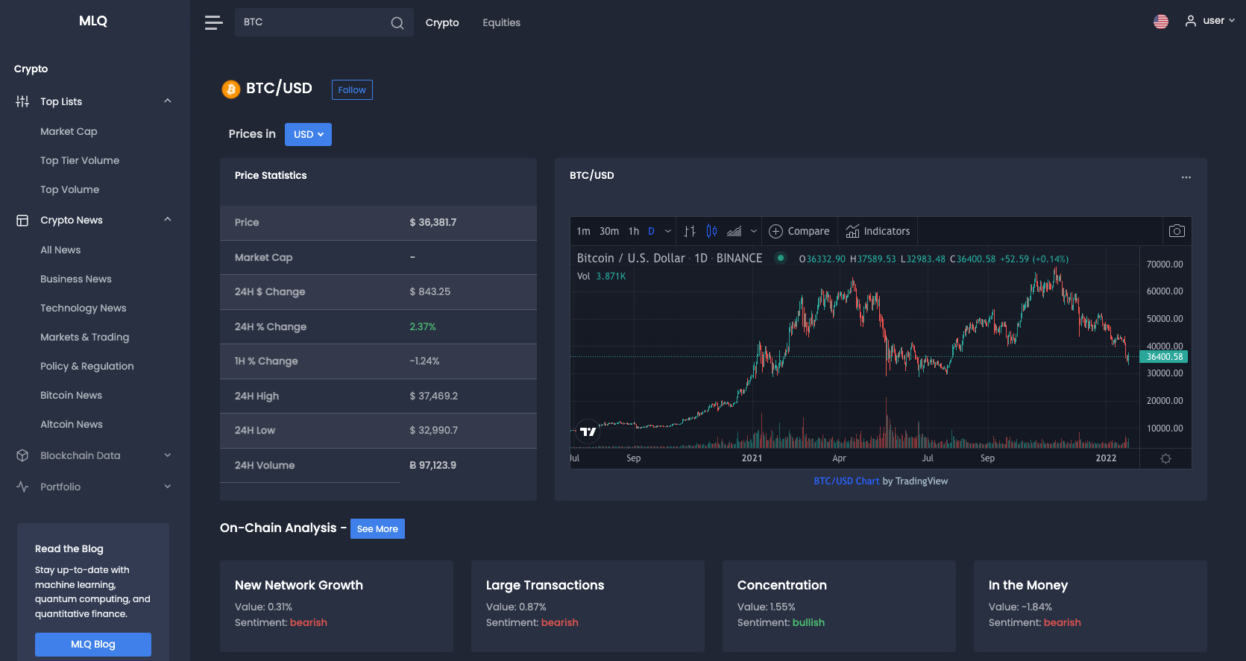Click the MLQ logo
Screen dimensions: 1246x661
[93, 21]
